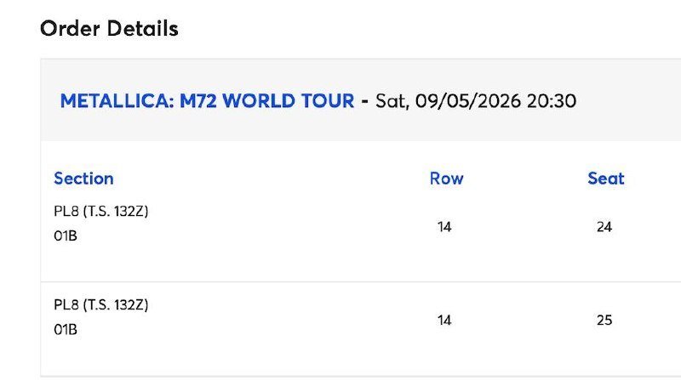Click the Seat column header

tap(605, 179)
